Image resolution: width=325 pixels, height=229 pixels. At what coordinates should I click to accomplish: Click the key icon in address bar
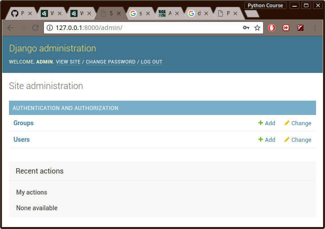point(246,28)
